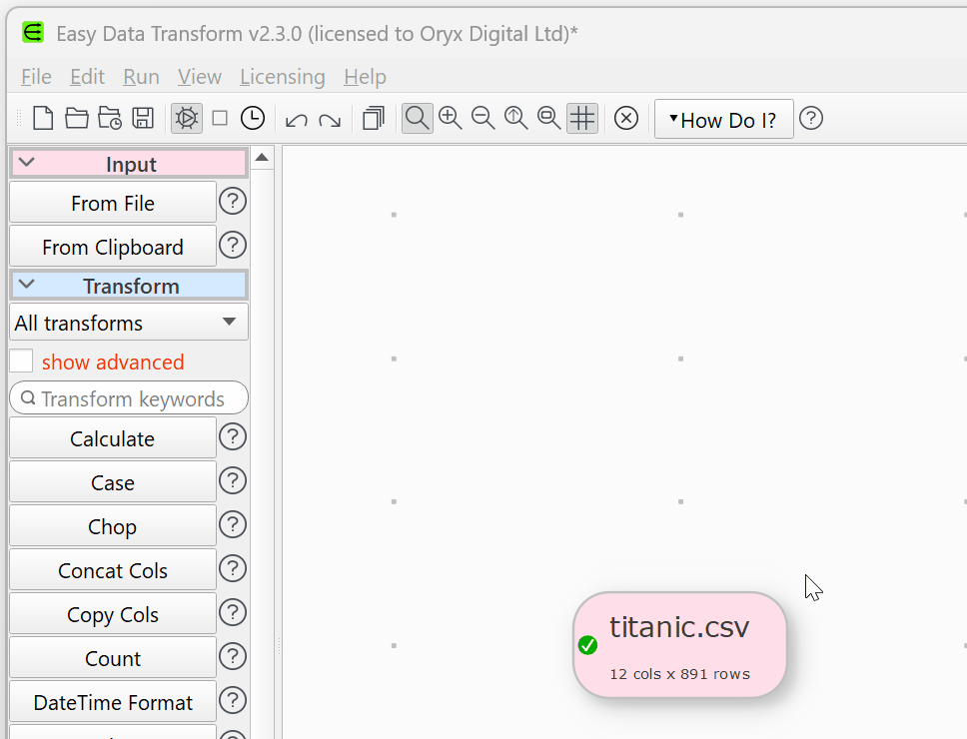This screenshot has height=739, width=967.
Task: Save the current transform
Action: tap(143, 119)
